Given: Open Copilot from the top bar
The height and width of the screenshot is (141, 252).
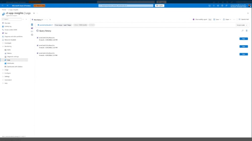Looking at the screenshot, I should [x=160, y=6].
